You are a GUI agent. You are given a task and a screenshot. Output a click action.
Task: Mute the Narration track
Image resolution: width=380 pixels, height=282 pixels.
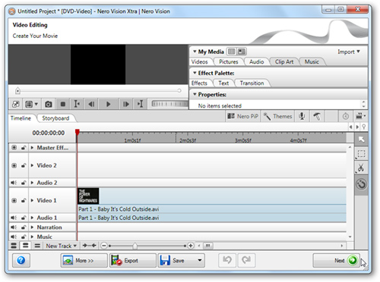coord(14,227)
